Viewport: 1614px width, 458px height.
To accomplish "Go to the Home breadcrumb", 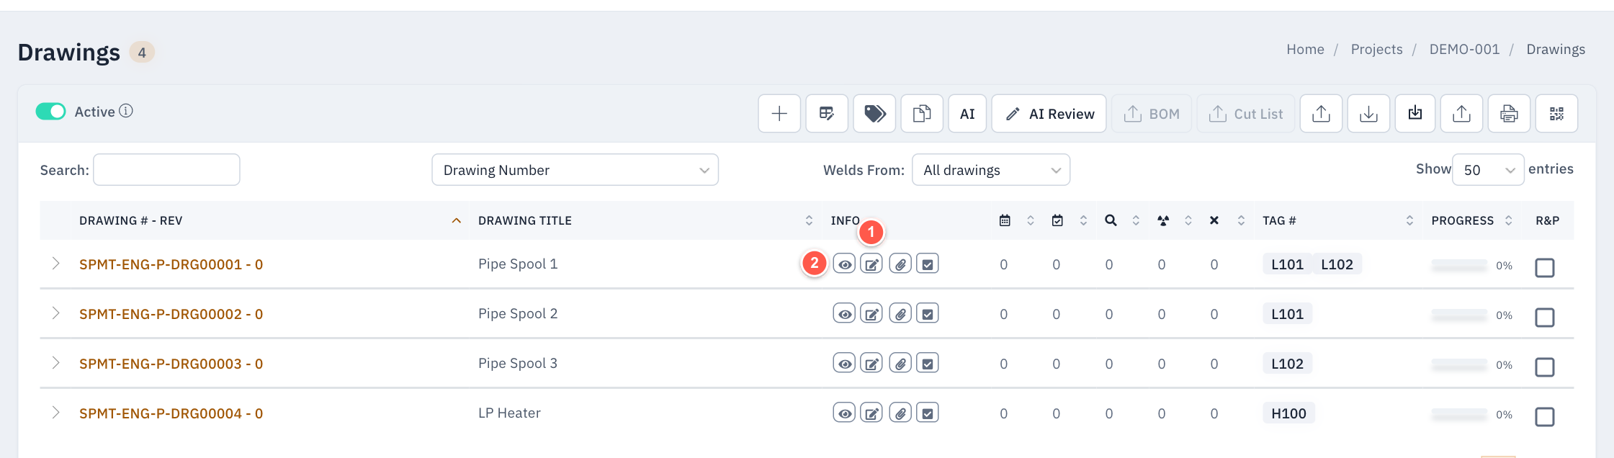I will tap(1305, 49).
